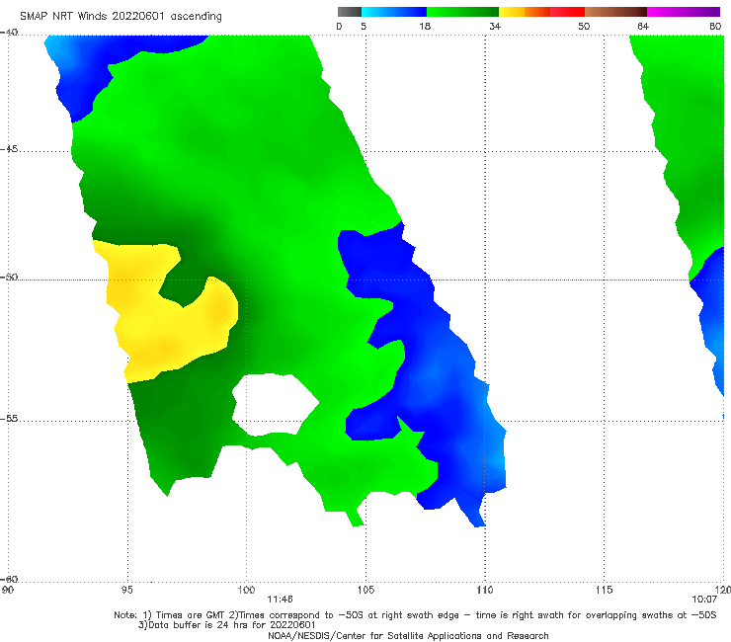The height and width of the screenshot is (642, 731).
Task: Click the 'Note: 1) Times are GMT' footnote line
Action: (x=415, y=615)
